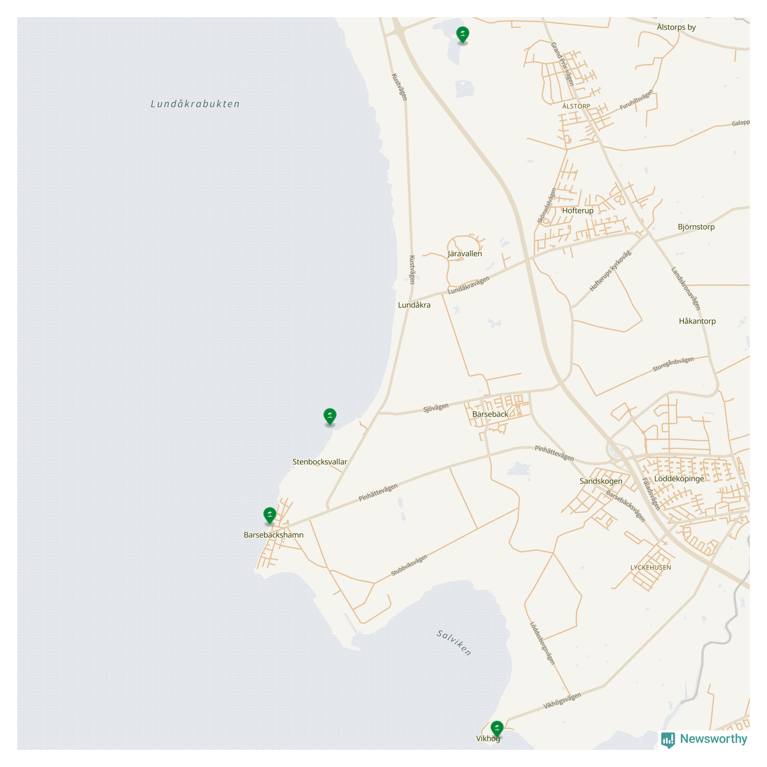This screenshot has width=767, height=767.
Task: Click the green beach marker near Ålstorp lake
Action: point(462,35)
